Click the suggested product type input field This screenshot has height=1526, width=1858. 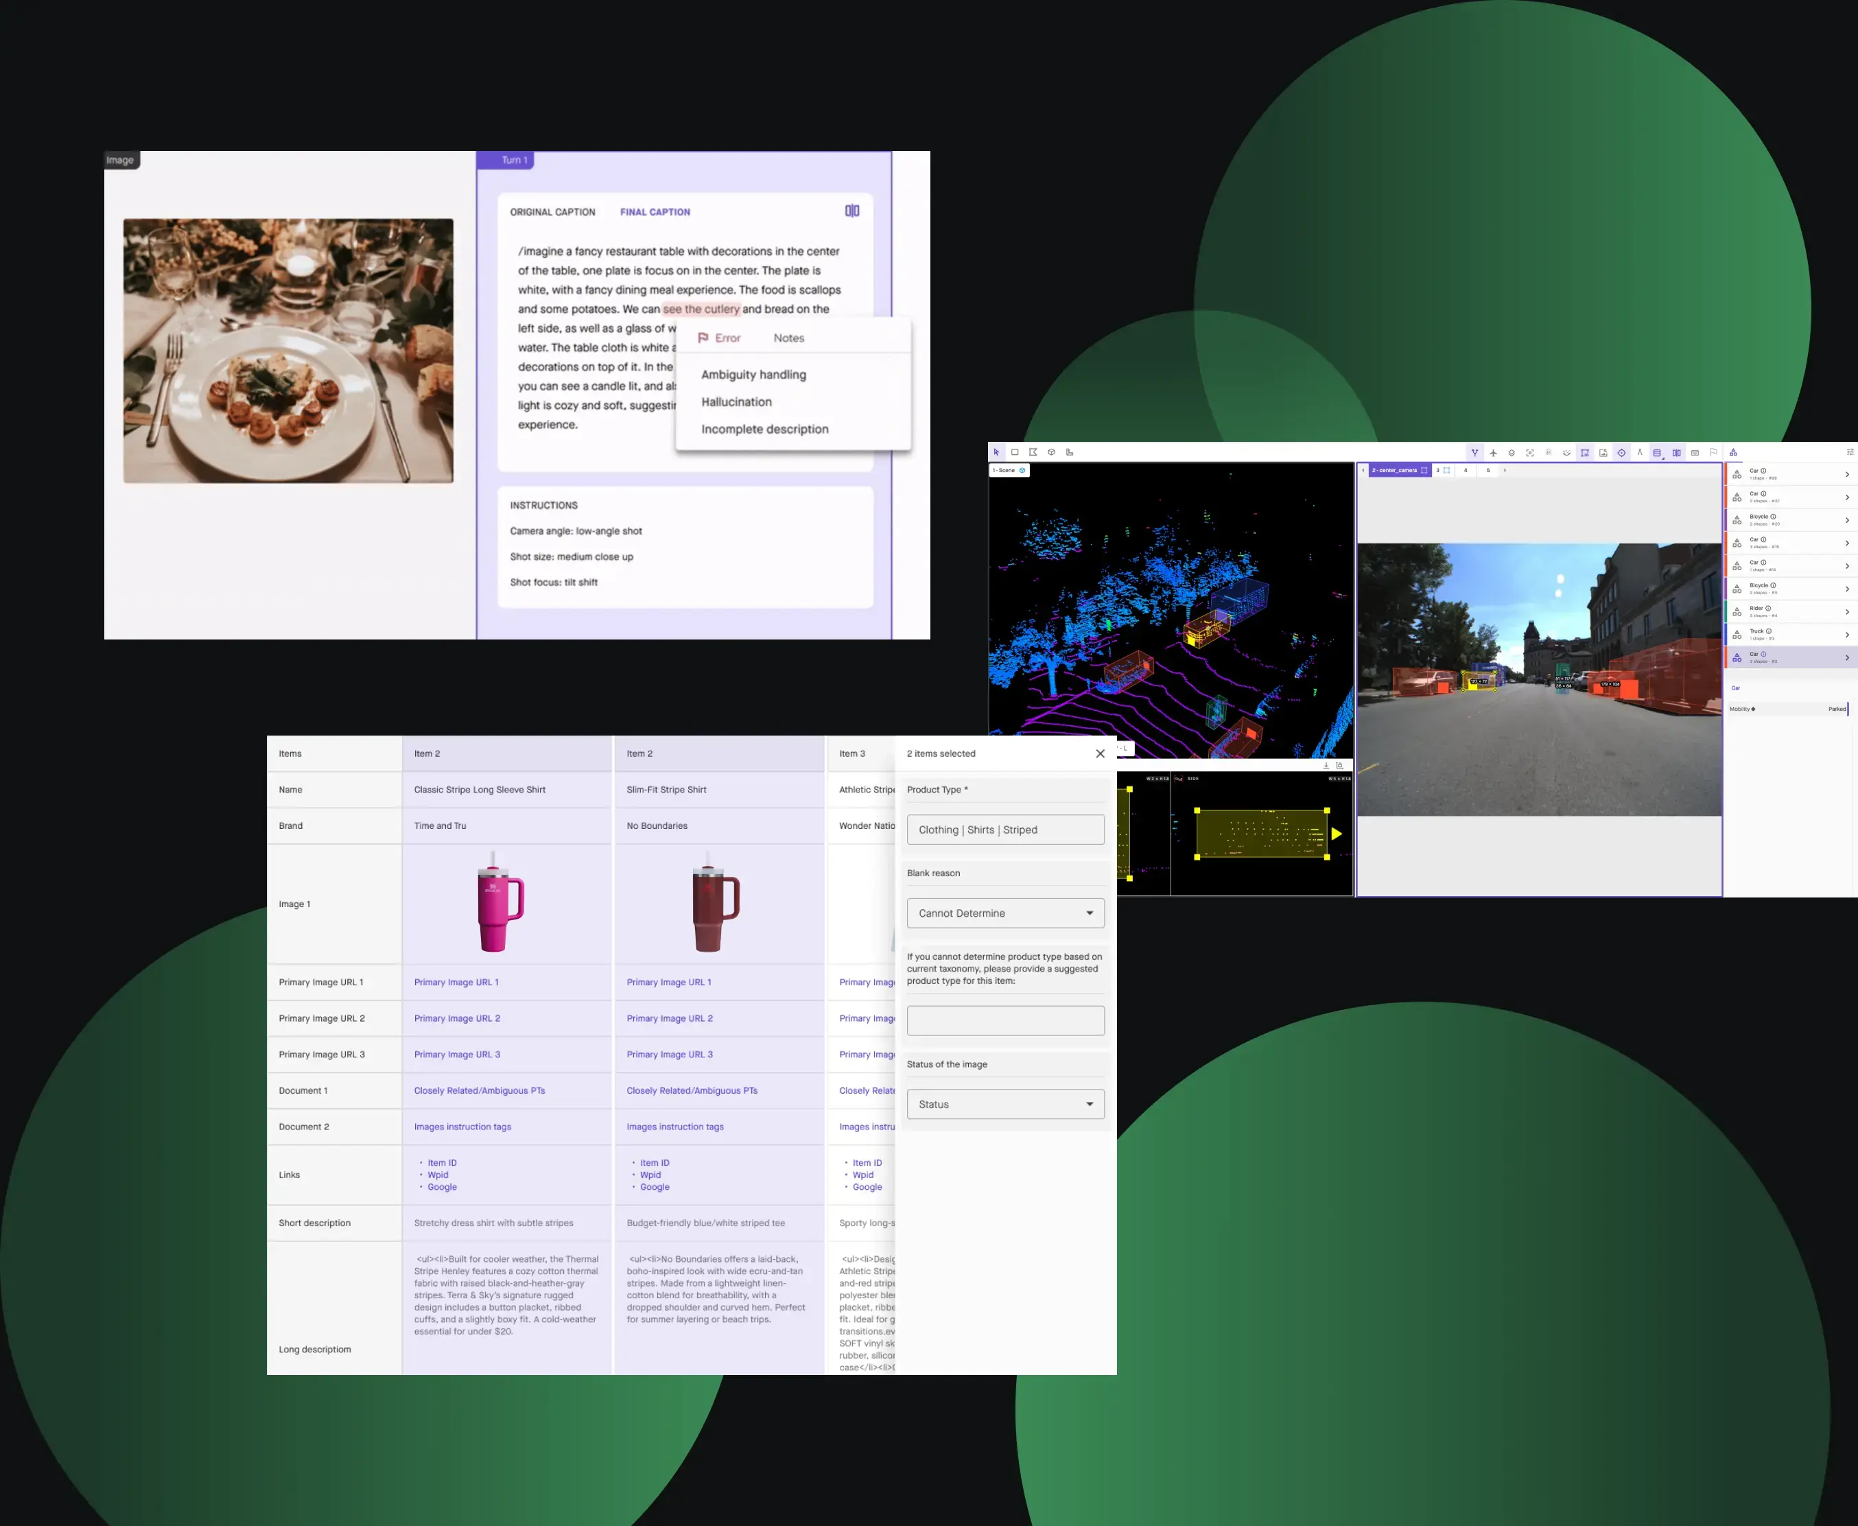pos(1004,1020)
